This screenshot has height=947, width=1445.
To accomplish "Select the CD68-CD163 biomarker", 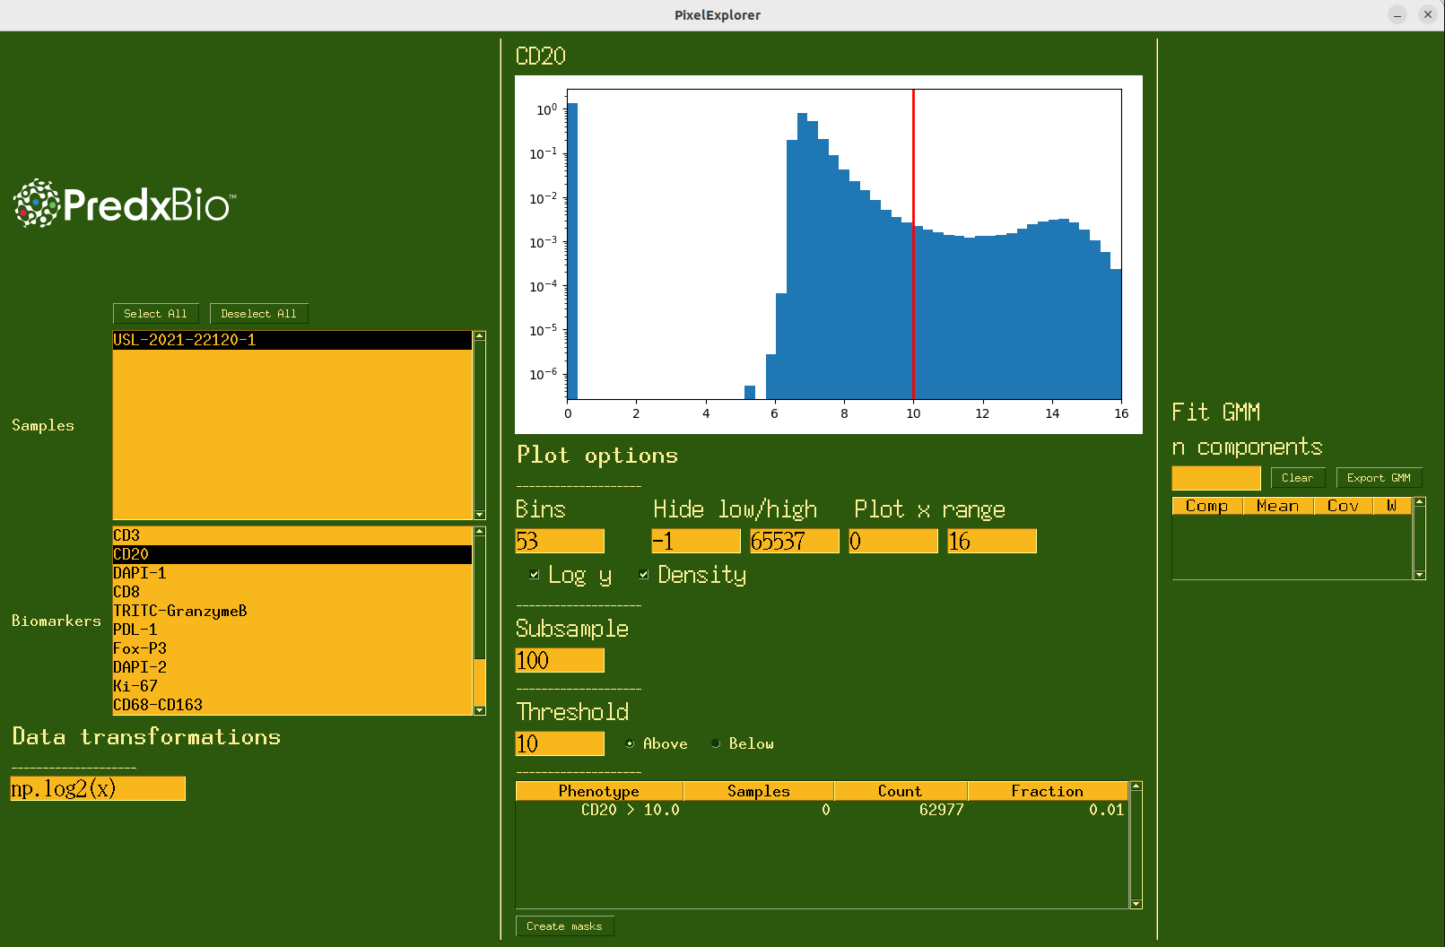I will point(292,705).
